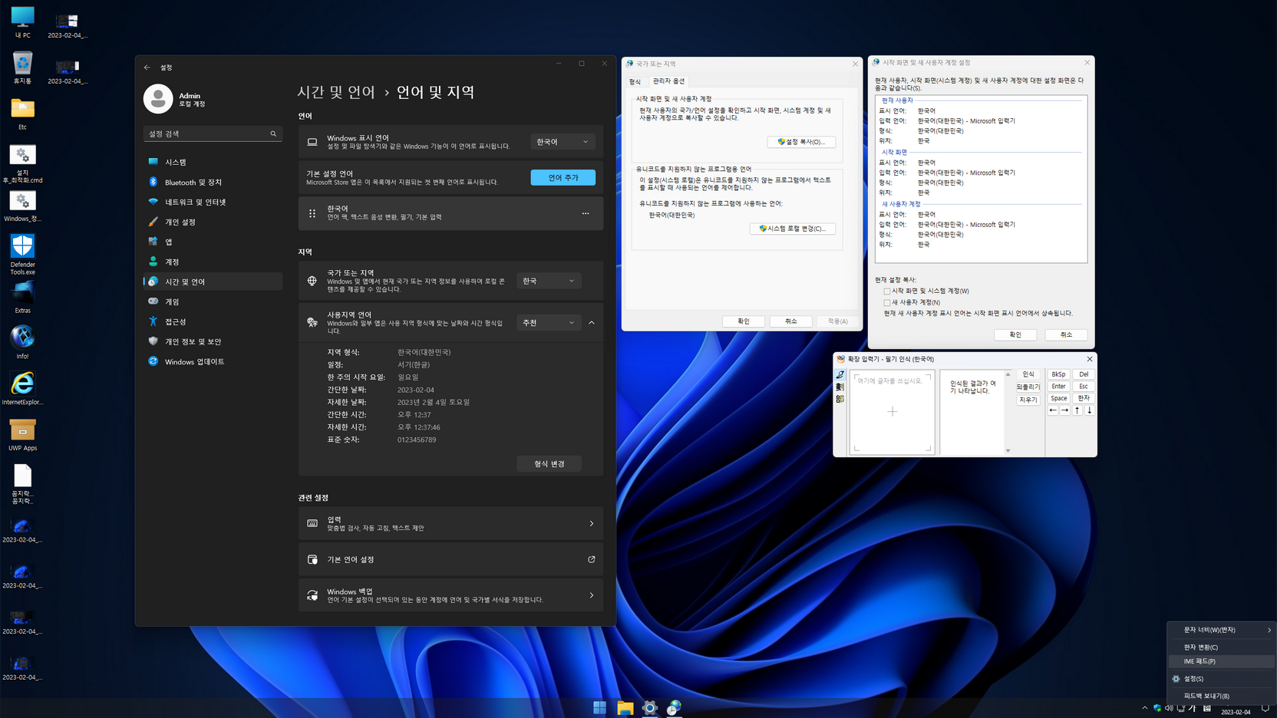Viewport: 1277px width, 718px height.
Task: Open the three-dot menu for 한국어 language
Action: [586, 213]
